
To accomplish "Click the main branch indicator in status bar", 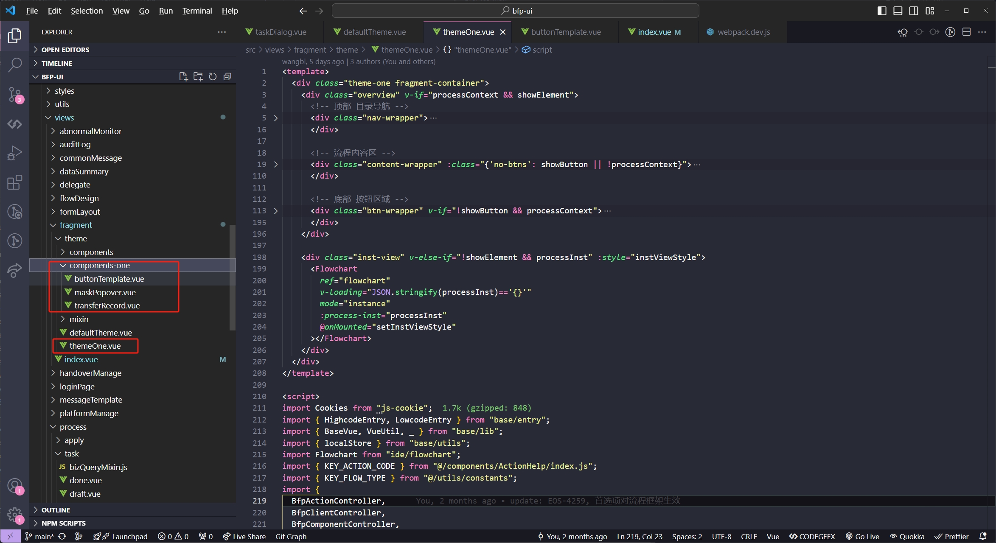I will 39,537.
